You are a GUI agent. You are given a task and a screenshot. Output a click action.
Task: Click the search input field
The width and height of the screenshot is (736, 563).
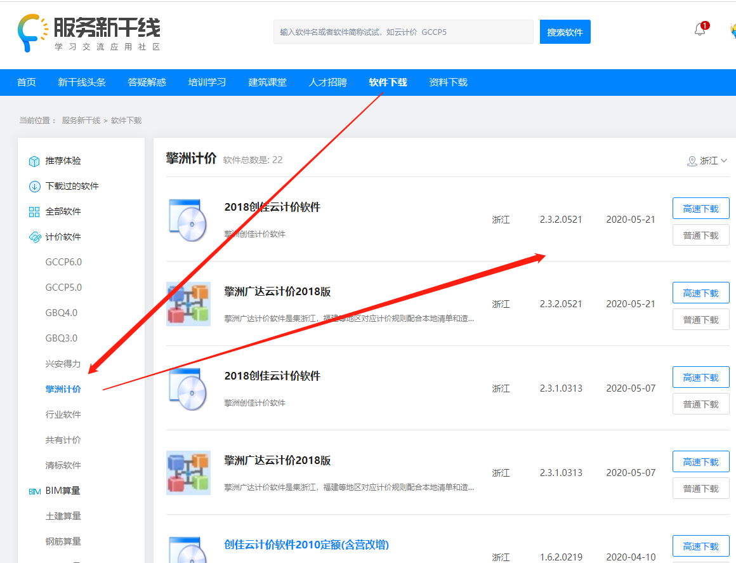tap(404, 31)
